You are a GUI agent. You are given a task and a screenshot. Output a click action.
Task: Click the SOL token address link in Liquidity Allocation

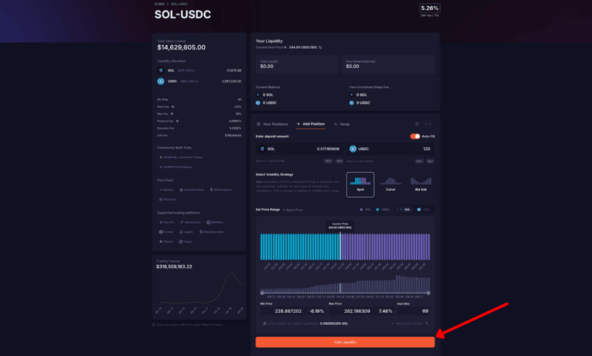click(x=186, y=71)
